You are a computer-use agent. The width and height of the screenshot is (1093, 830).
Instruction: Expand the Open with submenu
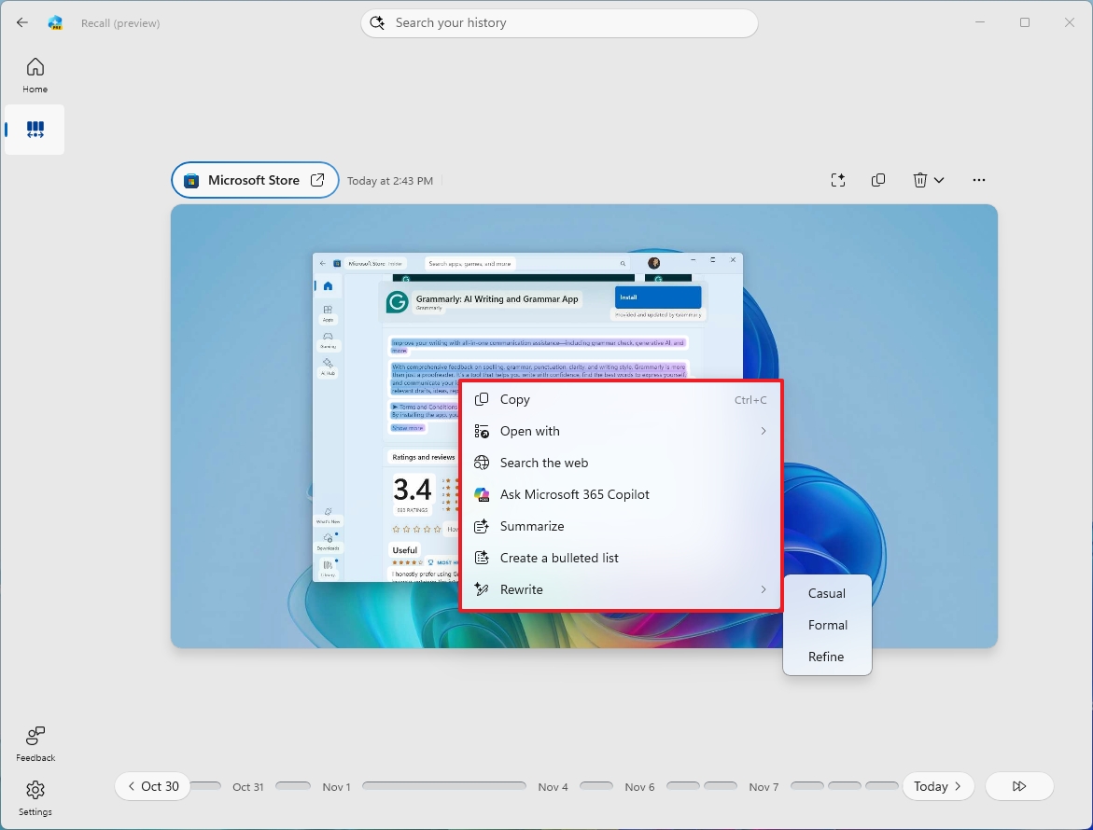point(762,431)
